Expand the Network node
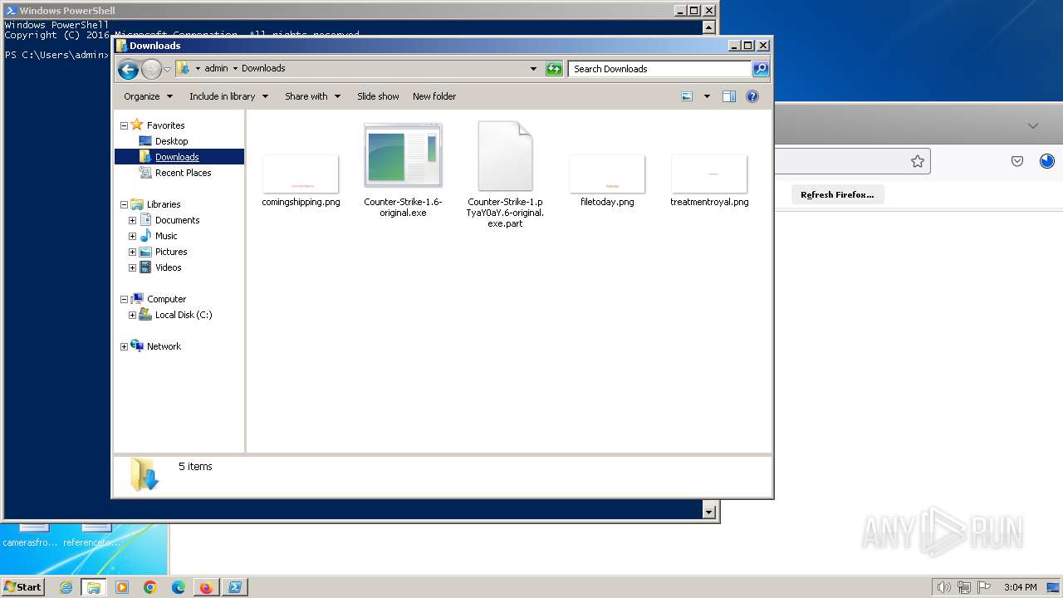Viewport: 1063px width, 598px height. tap(125, 346)
